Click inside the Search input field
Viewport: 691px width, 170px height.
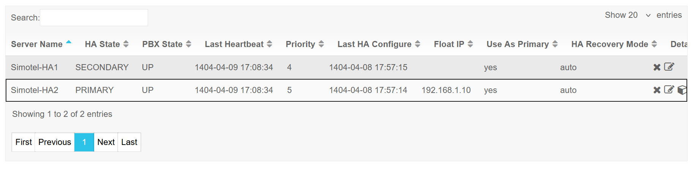tap(94, 17)
